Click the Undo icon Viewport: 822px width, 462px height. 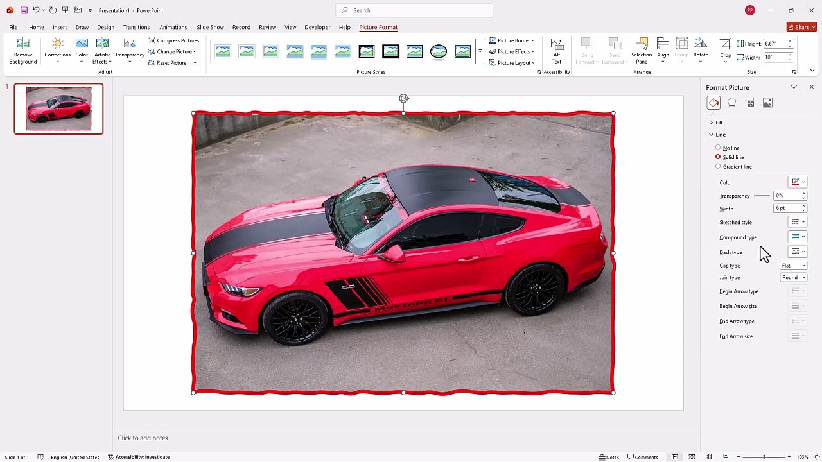[37, 10]
